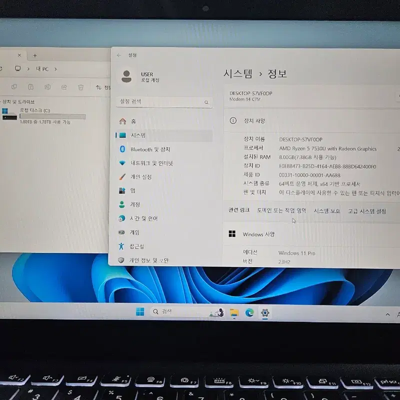Select the Local Disk (C:) drive
The image size is (400, 400).
click(43, 116)
